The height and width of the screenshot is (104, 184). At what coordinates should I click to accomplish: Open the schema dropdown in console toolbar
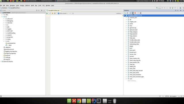pos(119,14)
